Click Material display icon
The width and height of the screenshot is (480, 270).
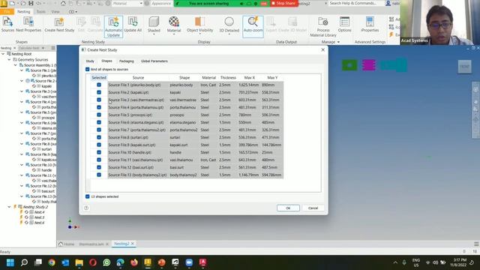tap(174, 25)
